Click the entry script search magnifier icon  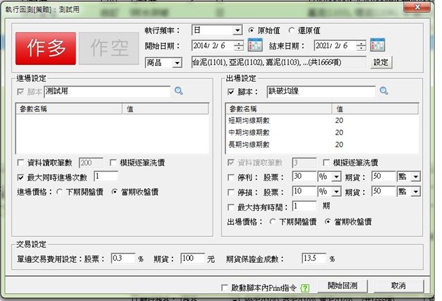179,92
